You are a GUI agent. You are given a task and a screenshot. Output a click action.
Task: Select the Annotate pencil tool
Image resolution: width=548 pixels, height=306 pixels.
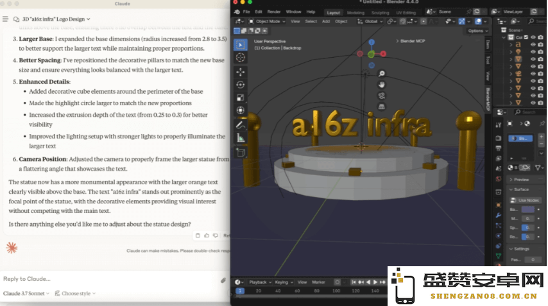pyautogui.click(x=241, y=124)
